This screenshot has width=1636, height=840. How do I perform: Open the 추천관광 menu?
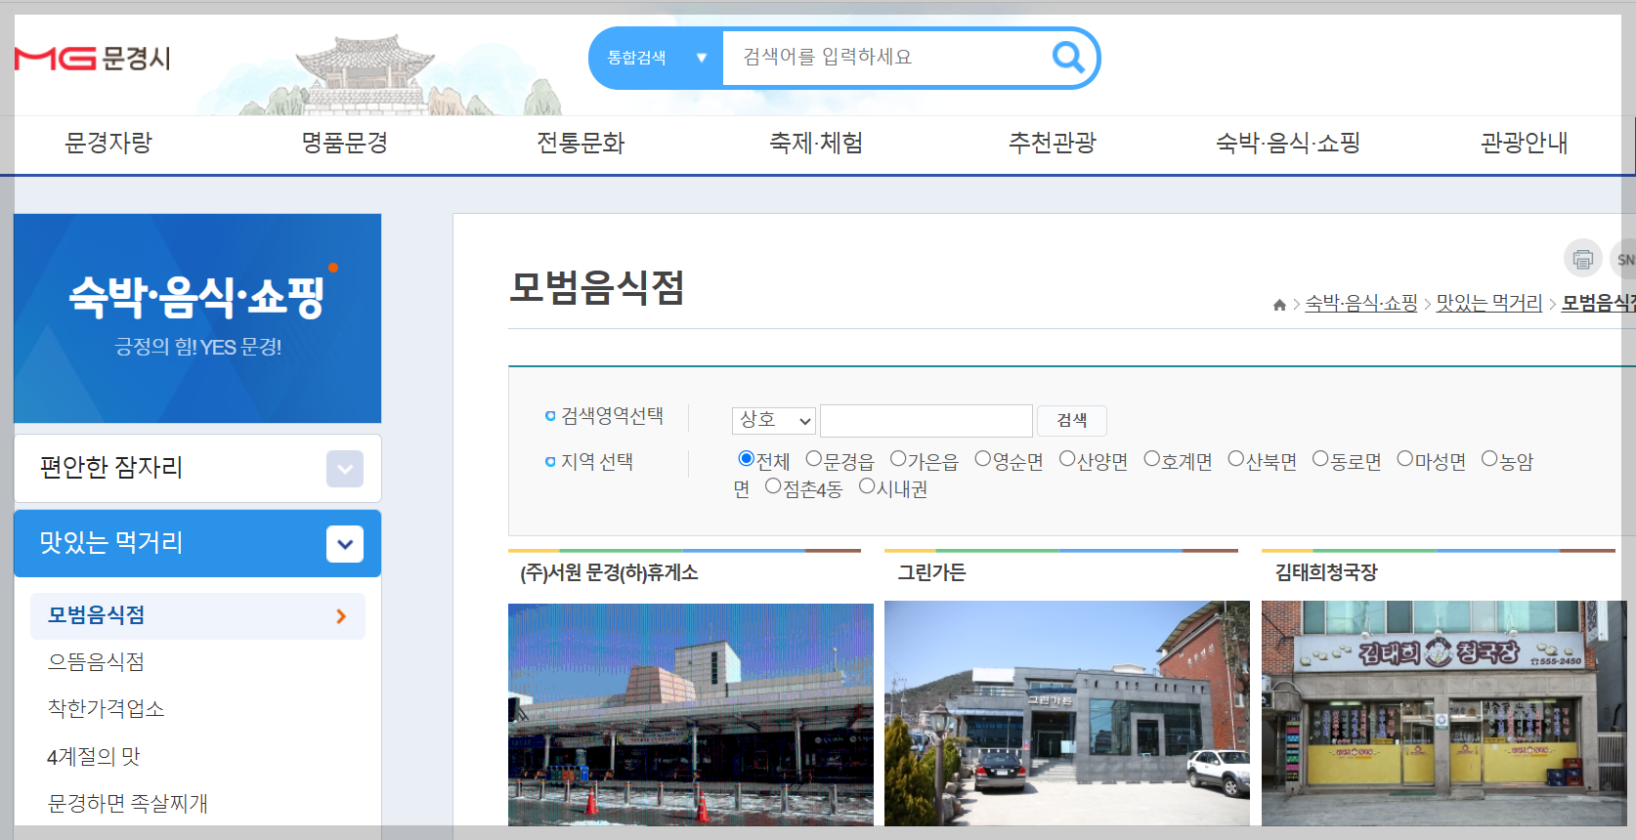(1053, 143)
